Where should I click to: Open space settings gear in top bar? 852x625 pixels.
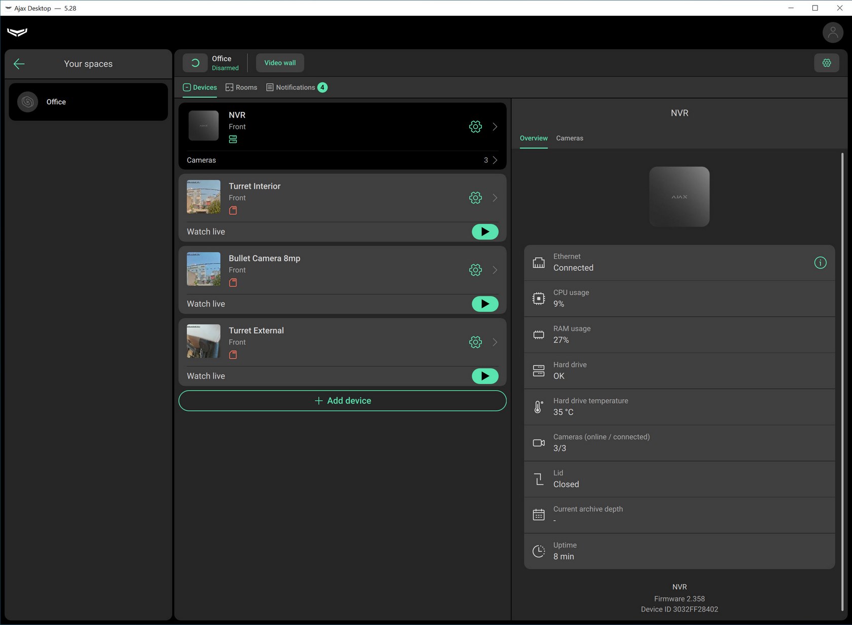[x=827, y=63]
